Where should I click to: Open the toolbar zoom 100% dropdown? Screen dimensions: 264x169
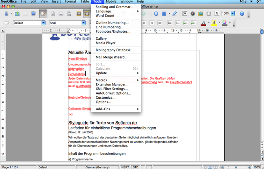pos(233,13)
